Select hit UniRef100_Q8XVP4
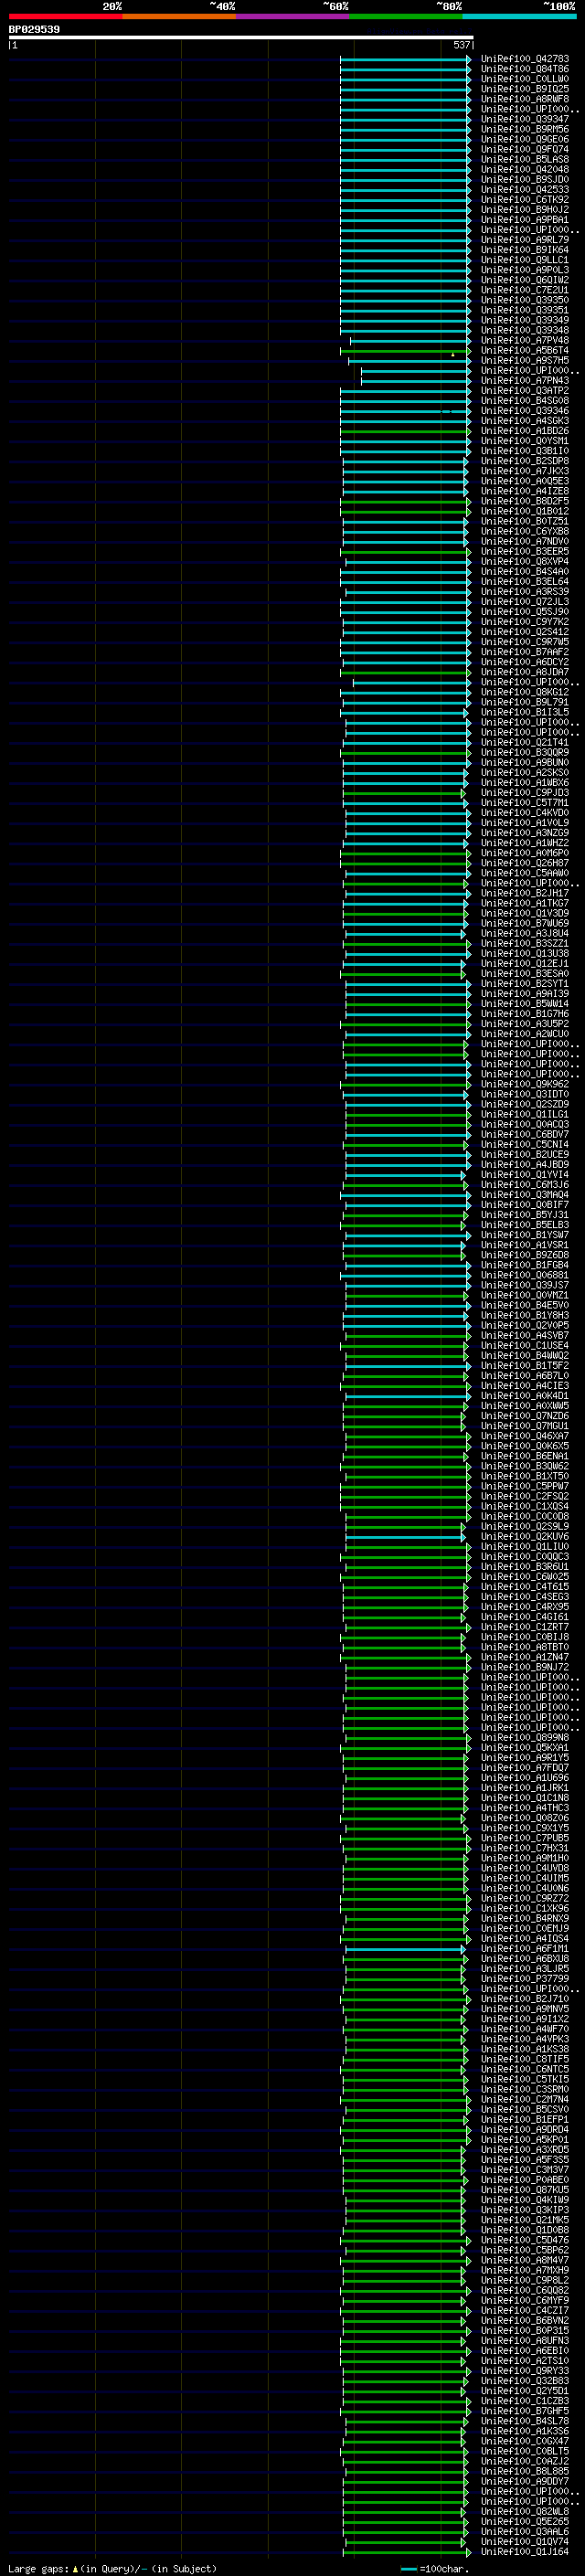This screenshot has height=2576, width=585. [x=525, y=561]
